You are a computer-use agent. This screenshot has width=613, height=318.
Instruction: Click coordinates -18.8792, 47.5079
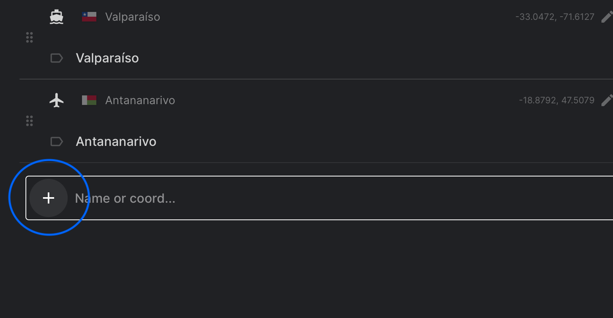556,100
